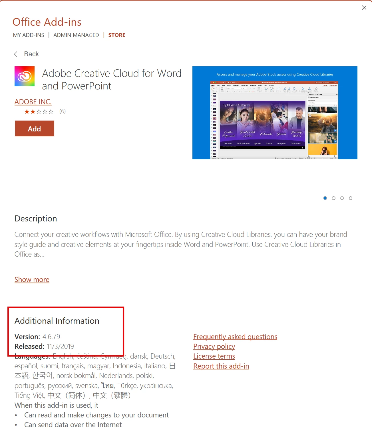372x438 pixels.
Task: Expand description with Show more
Action: pos(32,279)
